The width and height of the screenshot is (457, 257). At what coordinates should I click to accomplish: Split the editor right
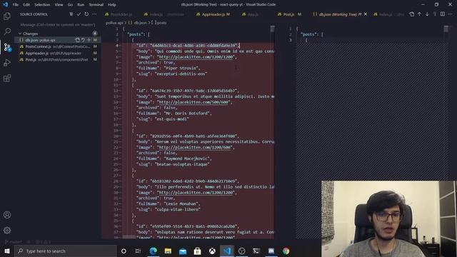pos(443,14)
